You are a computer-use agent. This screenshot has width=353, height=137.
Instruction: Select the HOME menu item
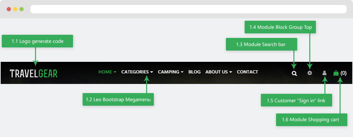pyautogui.click(x=105, y=72)
